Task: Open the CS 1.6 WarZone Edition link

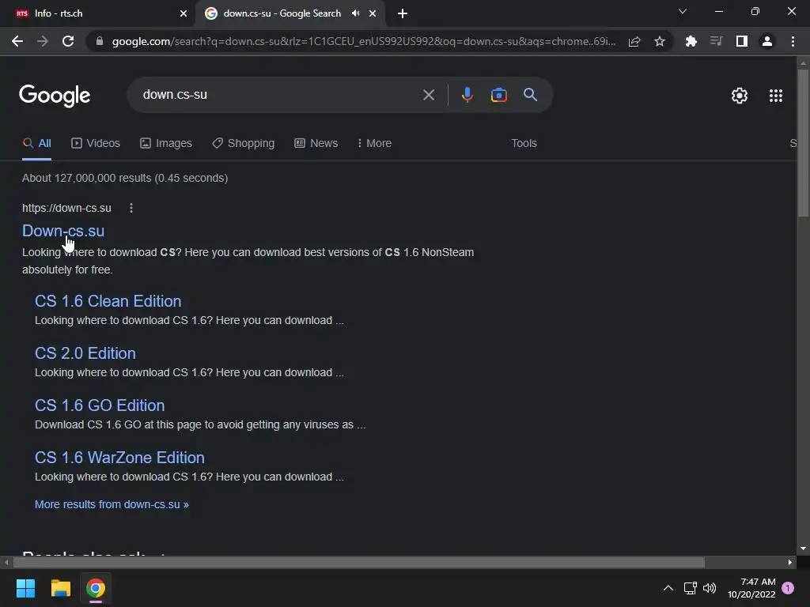Action: click(120, 458)
